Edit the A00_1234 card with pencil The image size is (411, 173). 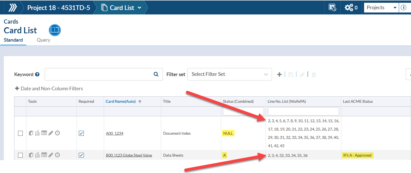pyautogui.click(x=51, y=133)
